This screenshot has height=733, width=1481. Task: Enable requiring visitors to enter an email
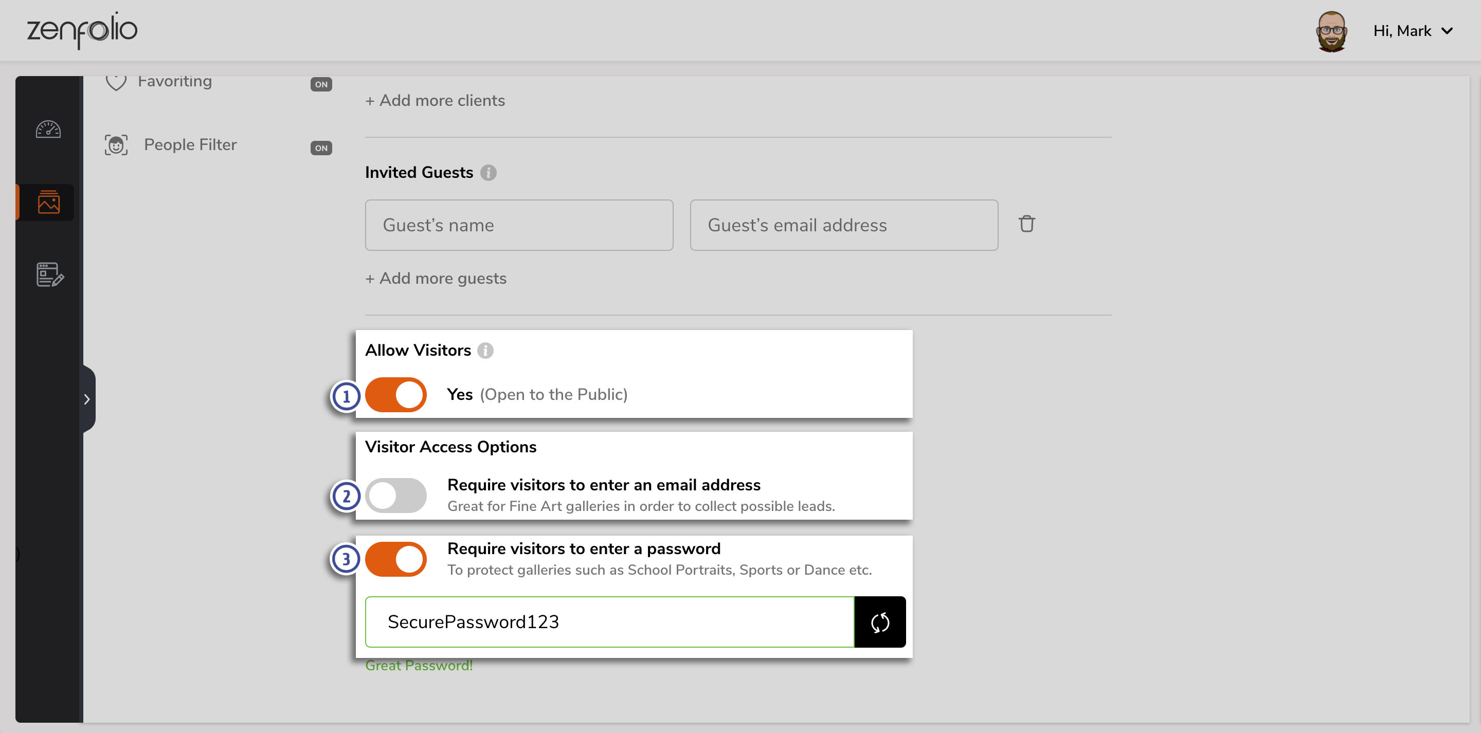coord(396,495)
